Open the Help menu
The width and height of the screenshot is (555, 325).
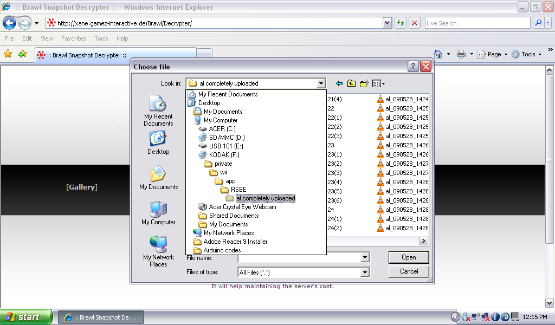tap(122, 38)
